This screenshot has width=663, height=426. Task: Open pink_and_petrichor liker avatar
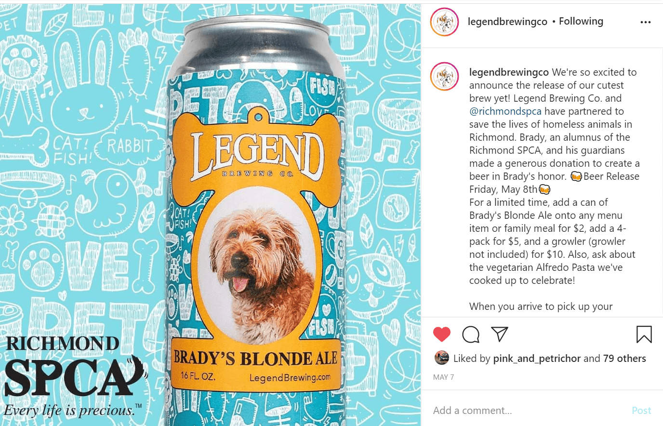pos(441,358)
